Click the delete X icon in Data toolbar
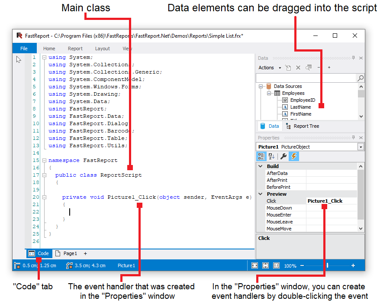 [298, 68]
